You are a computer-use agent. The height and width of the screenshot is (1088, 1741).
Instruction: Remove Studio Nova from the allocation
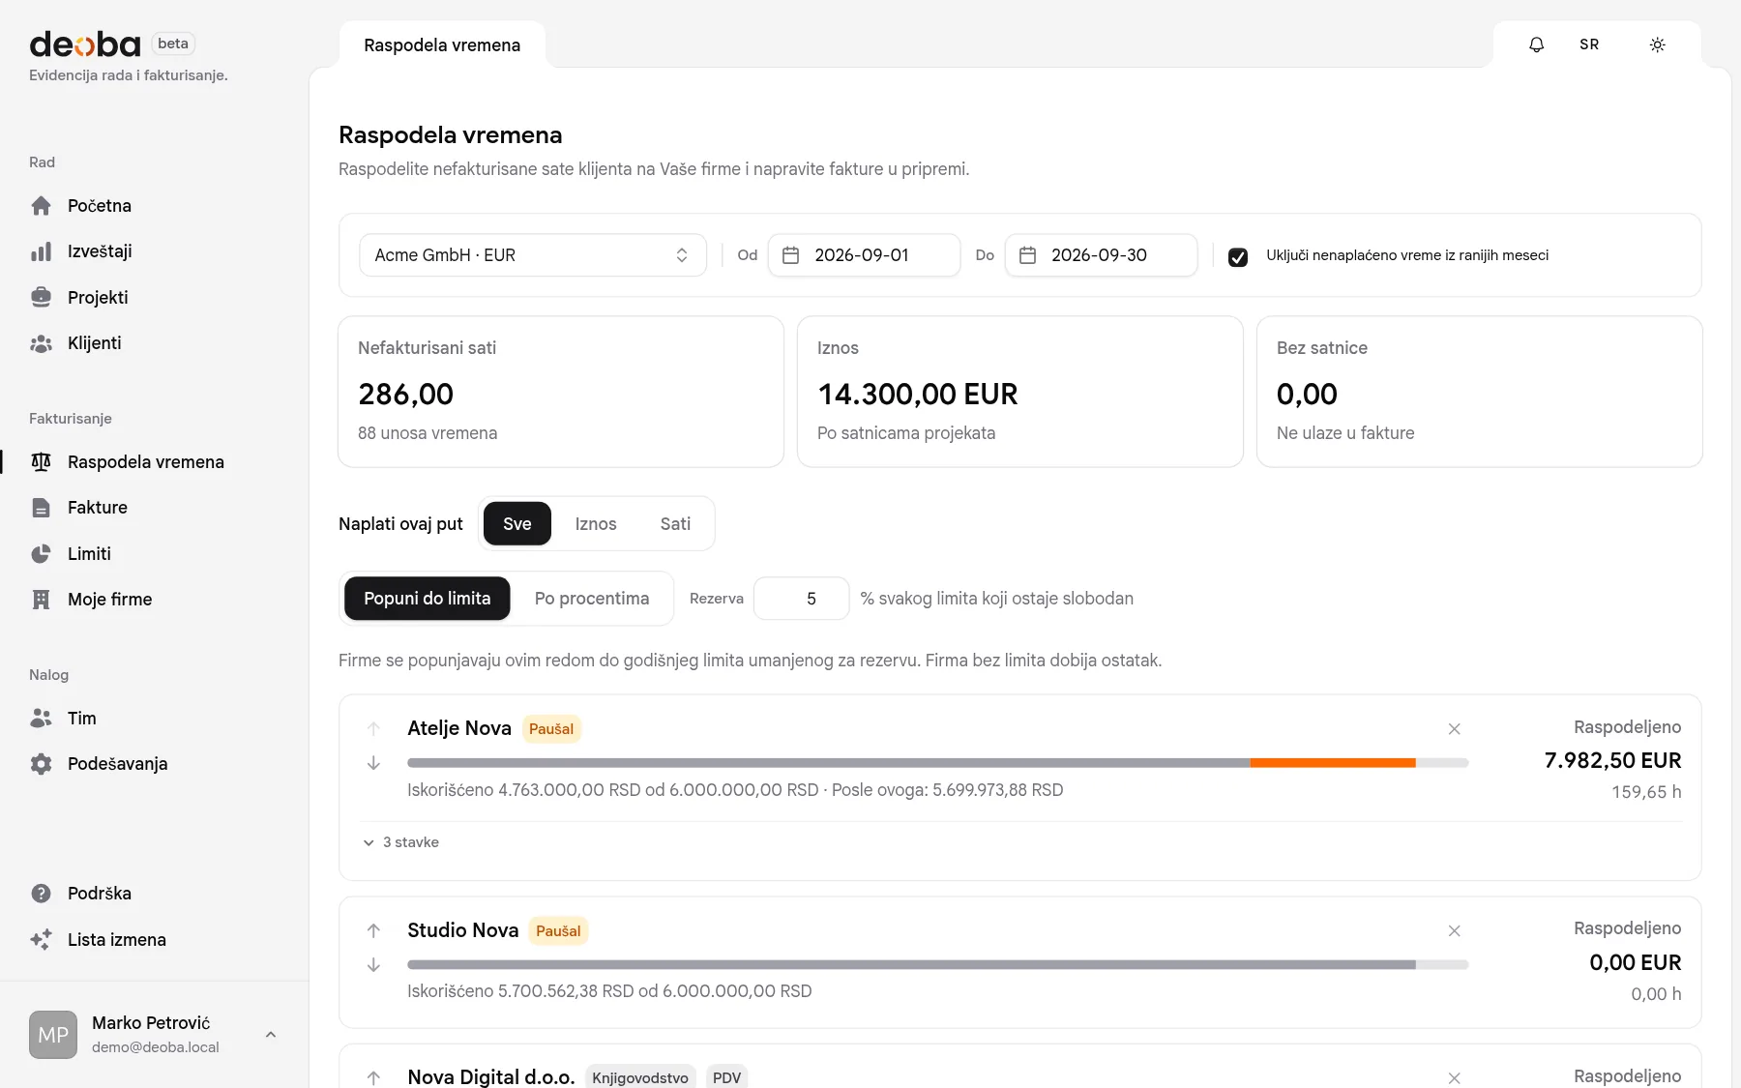click(1454, 930)
